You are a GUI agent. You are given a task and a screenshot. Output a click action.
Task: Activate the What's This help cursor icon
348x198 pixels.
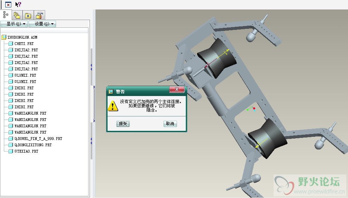coord(18,4)
